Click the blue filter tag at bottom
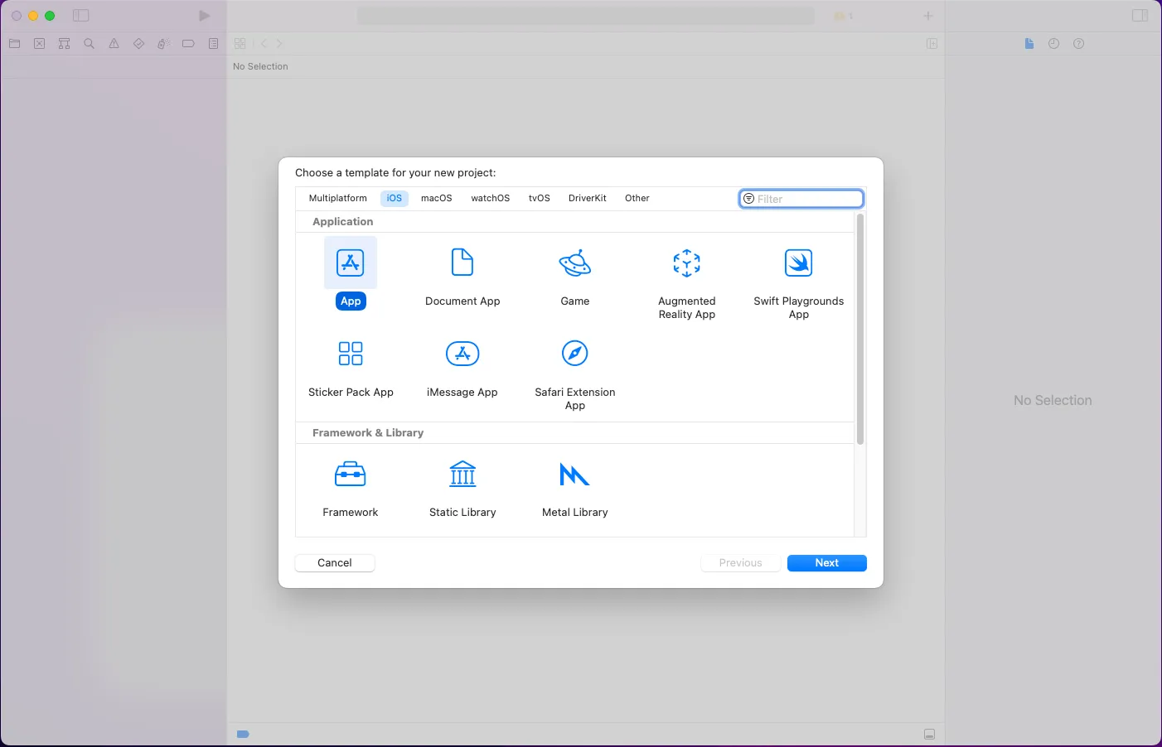Image resolution: width=1162 pixels, height=747 pixels. click(243, 734)
